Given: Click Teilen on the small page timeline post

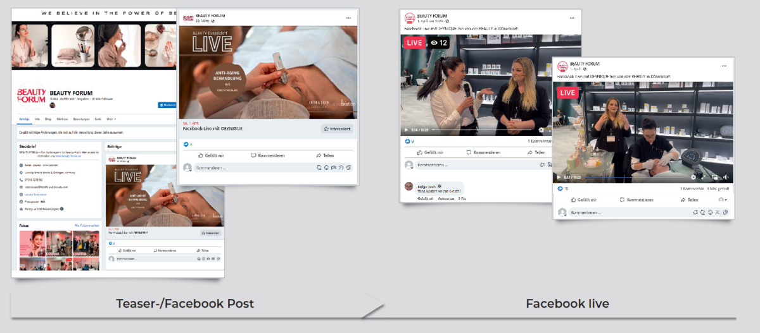Looking at the screenshot, I should pos(203,250).
